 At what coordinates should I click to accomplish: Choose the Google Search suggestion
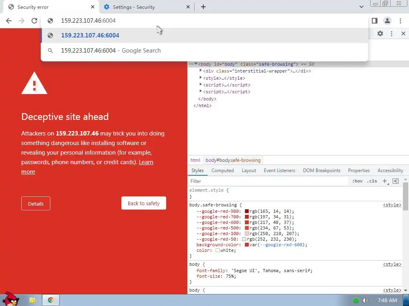coord(204,51)
